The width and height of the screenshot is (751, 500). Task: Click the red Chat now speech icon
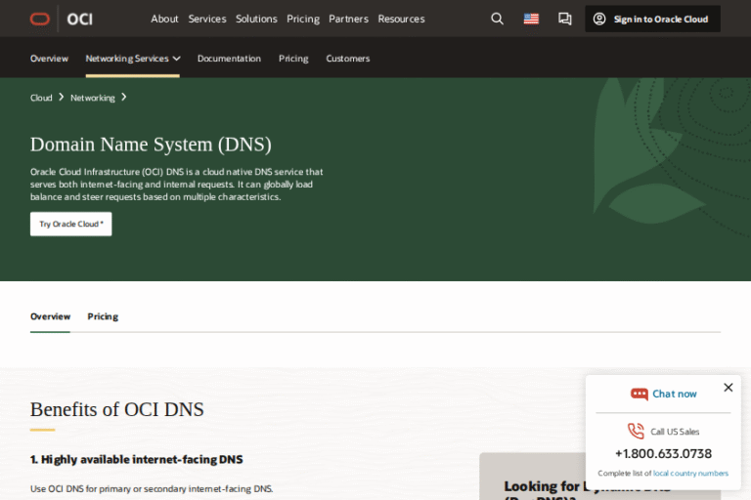[x=640, y=394]
